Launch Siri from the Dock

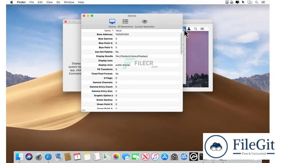29,157
